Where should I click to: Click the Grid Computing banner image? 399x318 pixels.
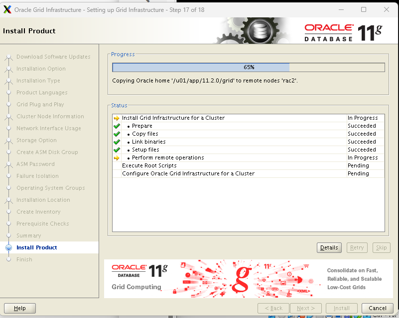(249, 279)
